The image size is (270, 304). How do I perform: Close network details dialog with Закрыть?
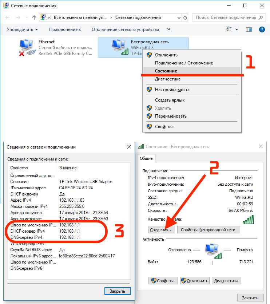[118, 291]
